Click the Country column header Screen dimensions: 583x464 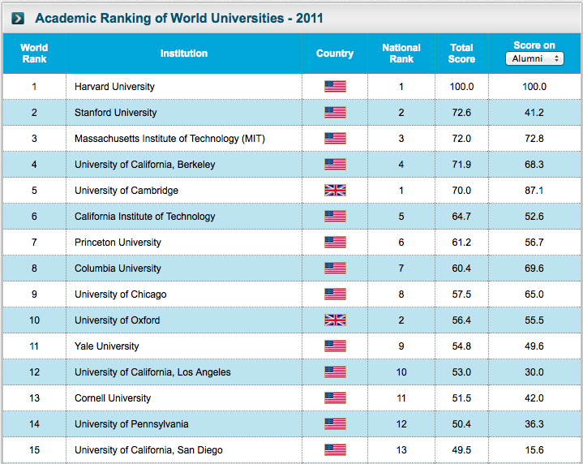(335, 54)
